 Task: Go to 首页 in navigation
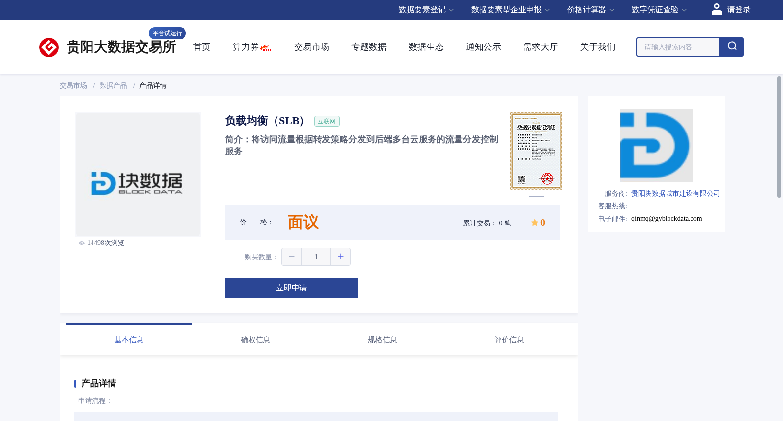[202, 47]
